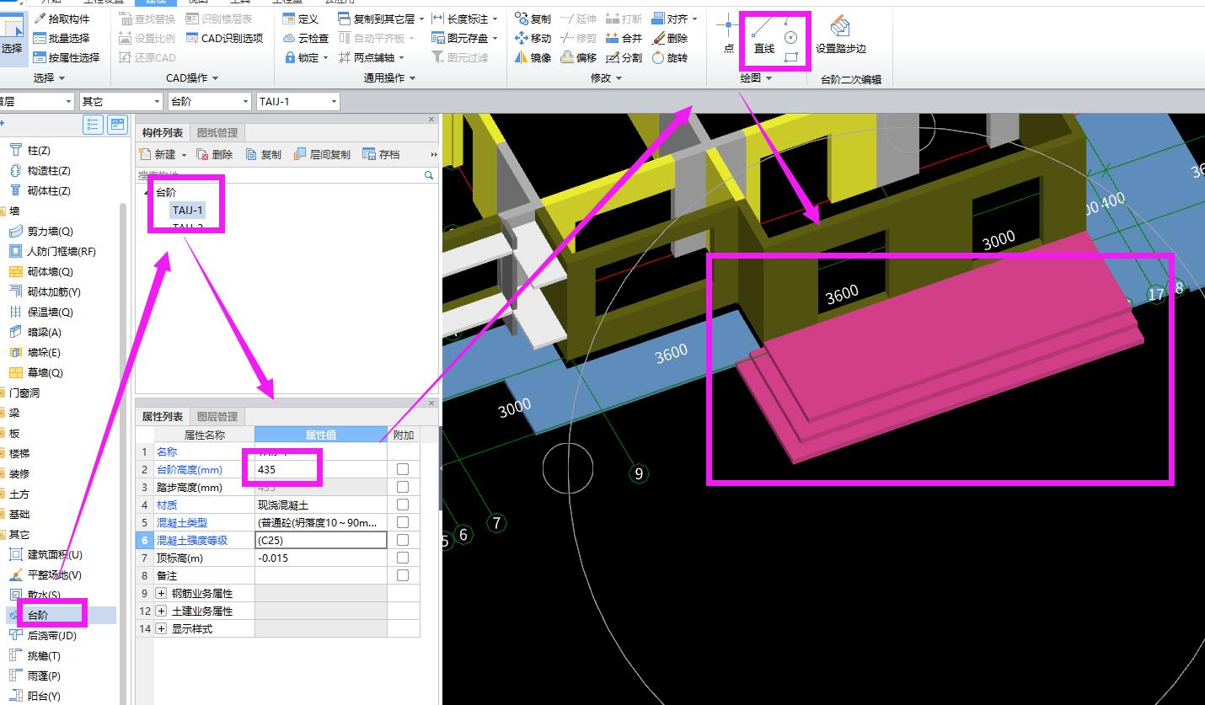1205x705 pixels.
Task: Select TAIJ-1 in the component tree
Action: click(x=187, y=210)
